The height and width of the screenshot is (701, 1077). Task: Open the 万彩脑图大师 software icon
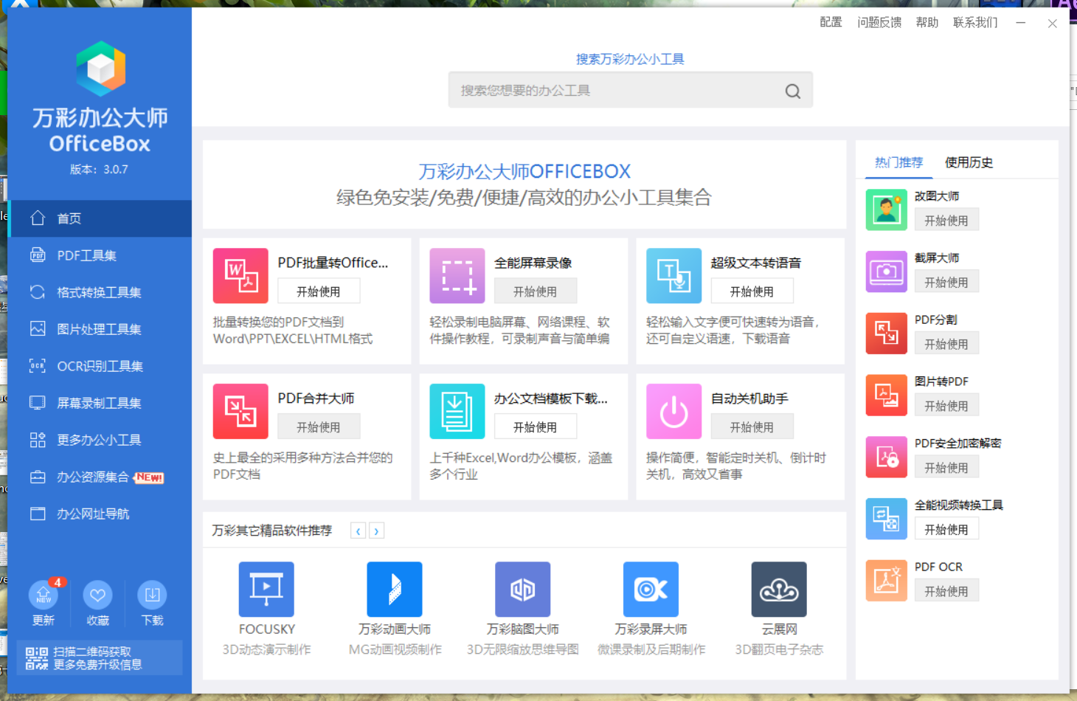click(x=523, y=590)
